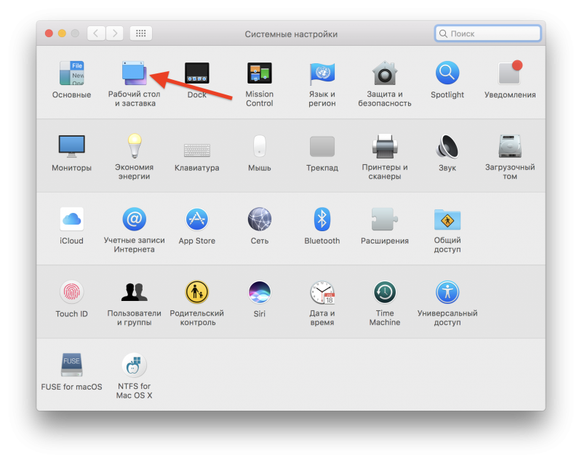The image size is (582, 463).
Task: Focus the Поиск search field
Action: [x=487, y=33]
